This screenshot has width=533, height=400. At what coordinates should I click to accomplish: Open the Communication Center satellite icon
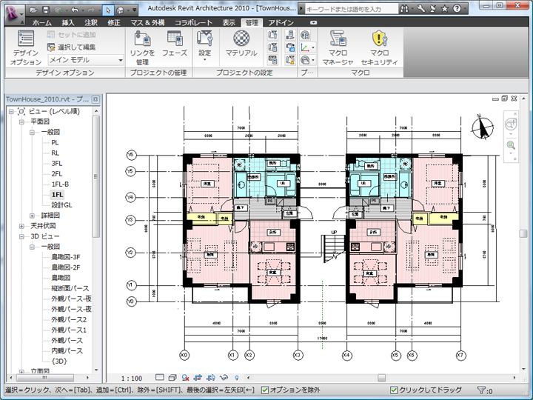pyautogui.click(x=433, y=8)
